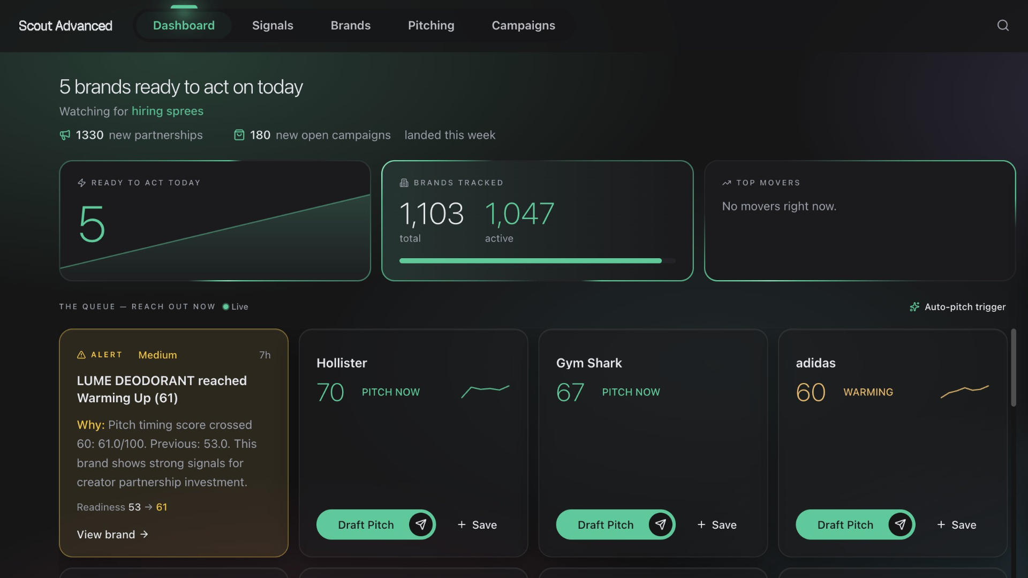1028x578 pixels.
Task: Click the Gym Shark score 67
Action: (570, 392)
